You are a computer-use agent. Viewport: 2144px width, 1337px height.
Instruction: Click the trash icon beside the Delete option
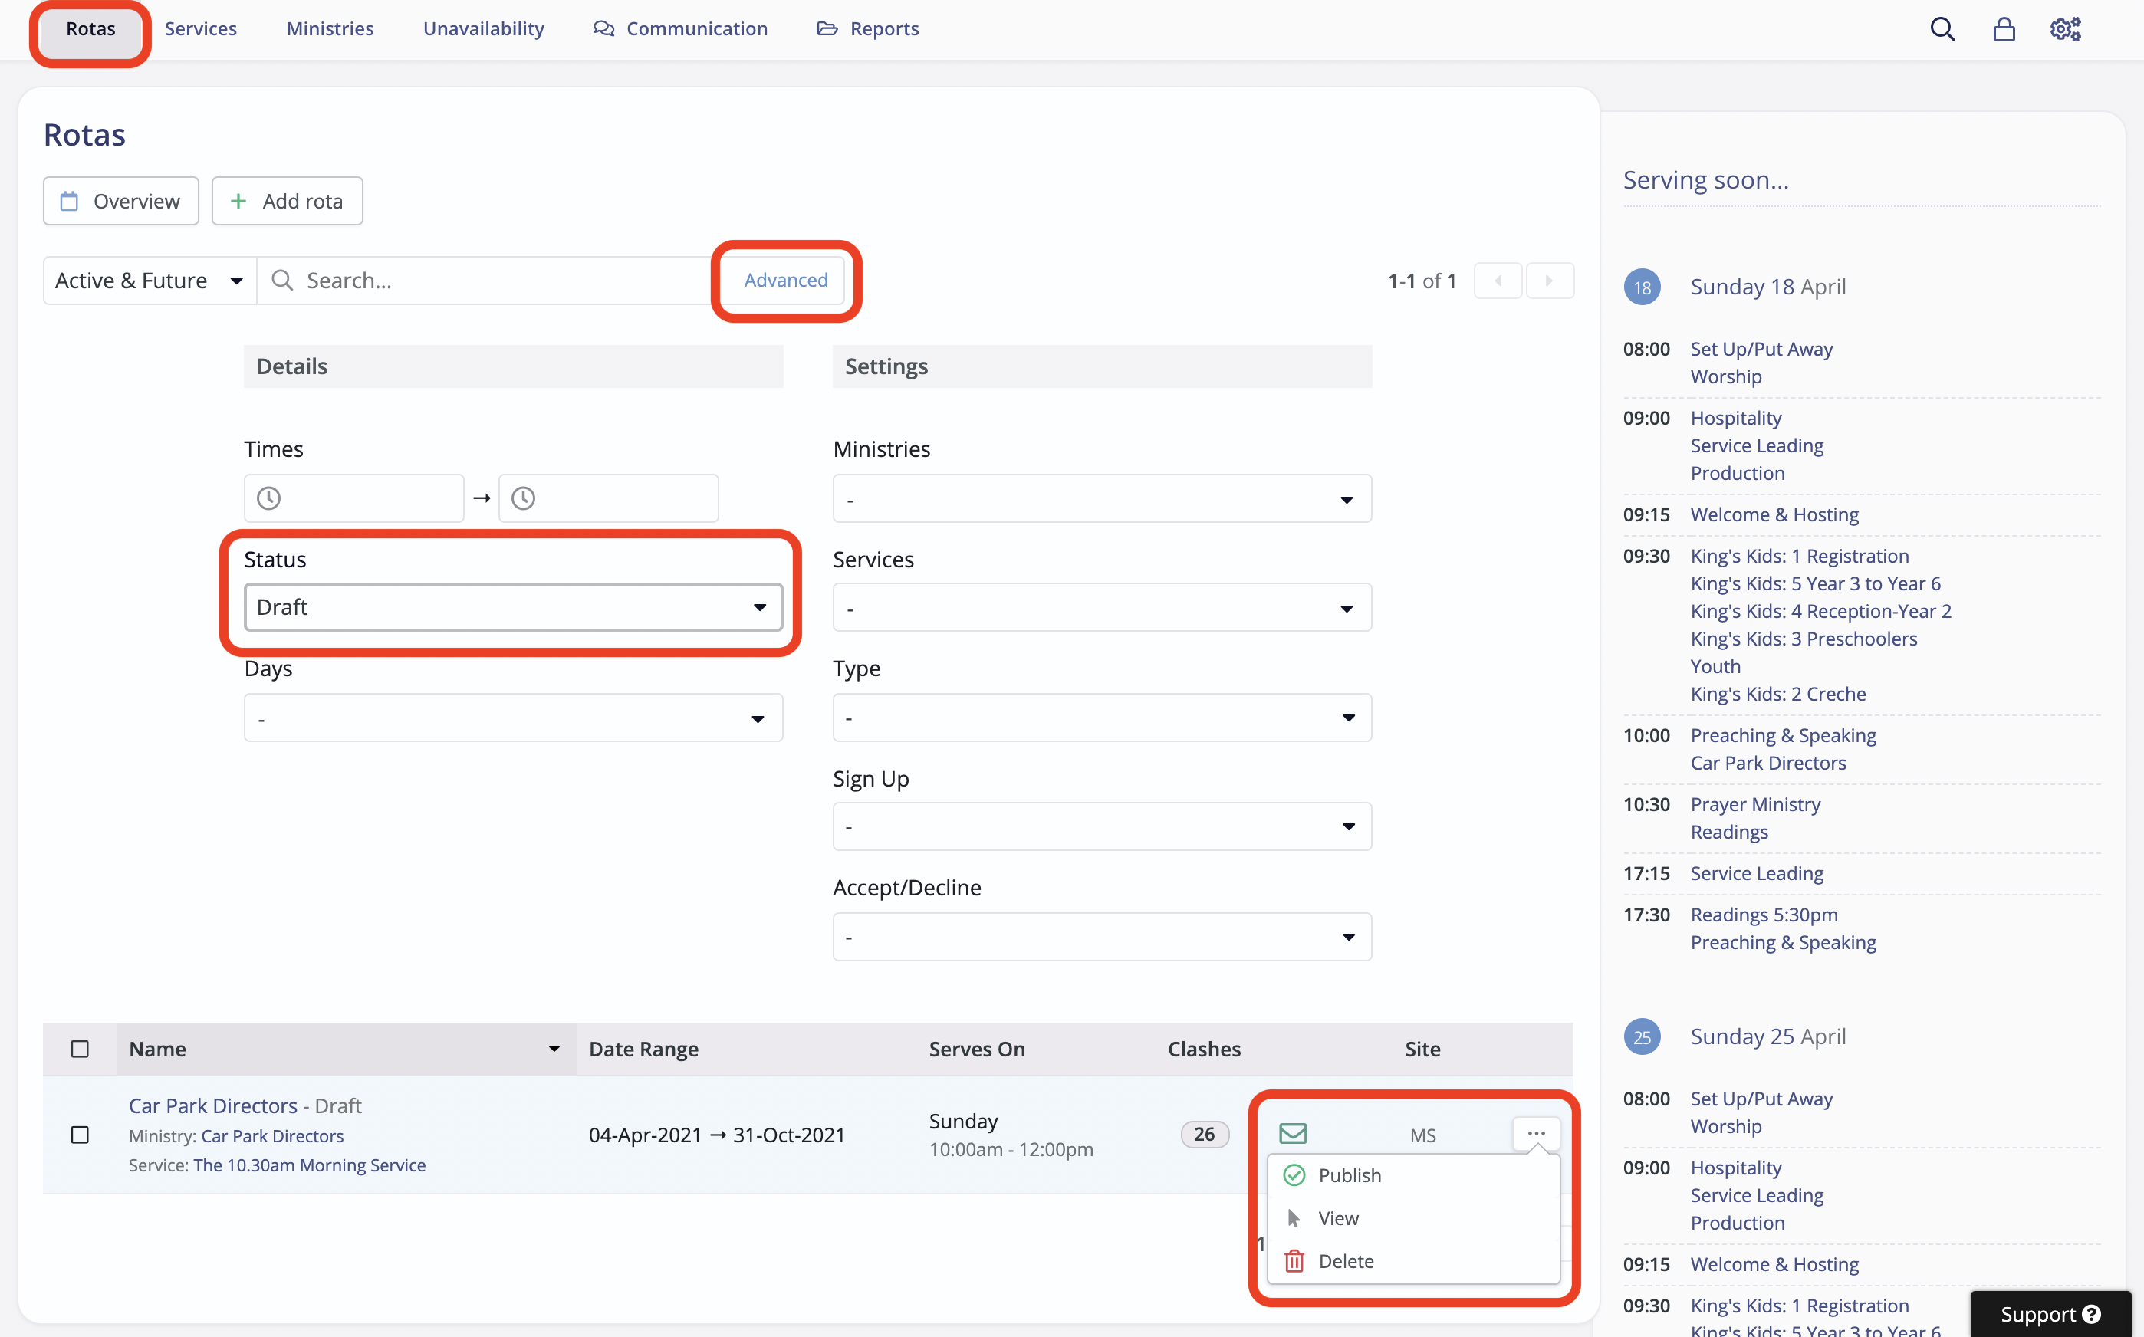(1294, 1260)
